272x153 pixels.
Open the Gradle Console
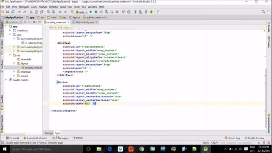[255, 138]
